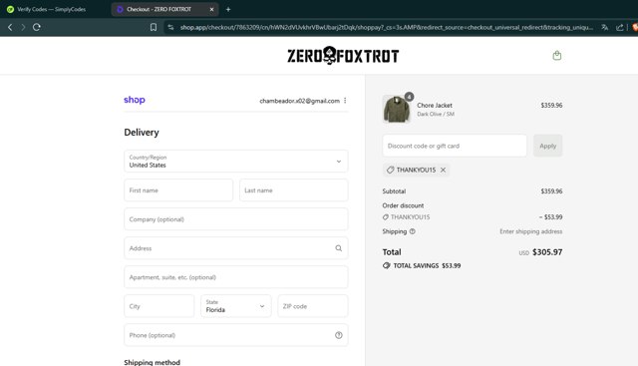
Task: Focus the Last name field
Action: click(x=294, y=190)
